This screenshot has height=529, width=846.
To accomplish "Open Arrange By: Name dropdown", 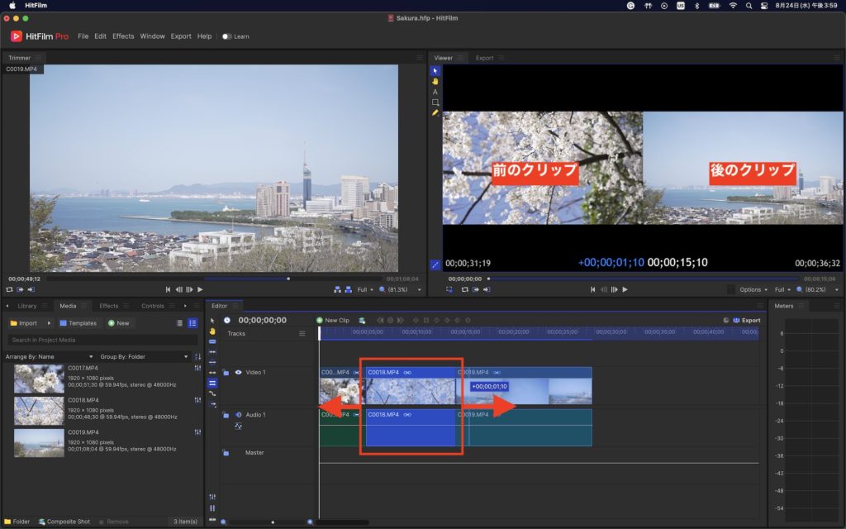I will pyautogui.click(x=50, y=356).
